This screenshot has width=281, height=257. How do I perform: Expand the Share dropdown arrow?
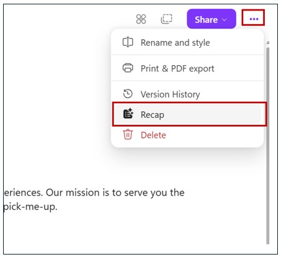[x=224, y=20]
